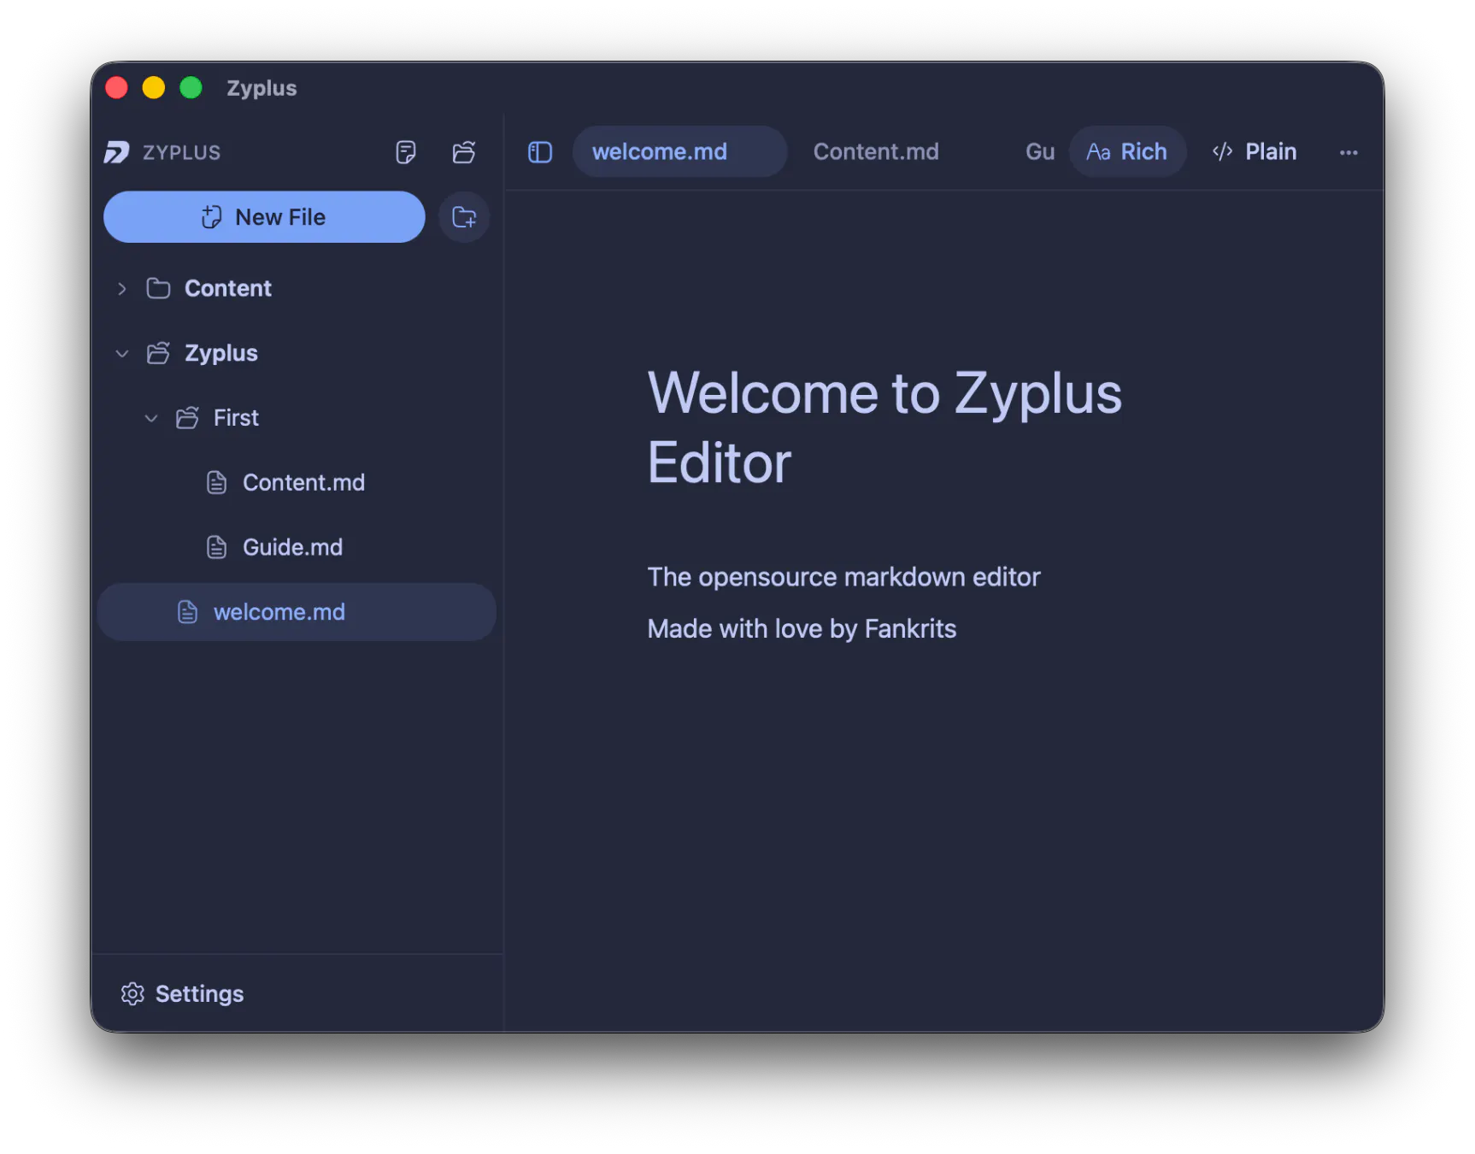Click the file icon beside Content.md in tree
Screen dimensions: 1475x1154
tap(217, 482)
